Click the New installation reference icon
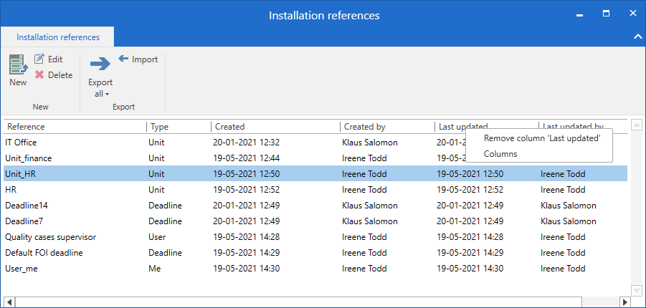The width and height of the screenshot is (646, 308). pos(18,64)
